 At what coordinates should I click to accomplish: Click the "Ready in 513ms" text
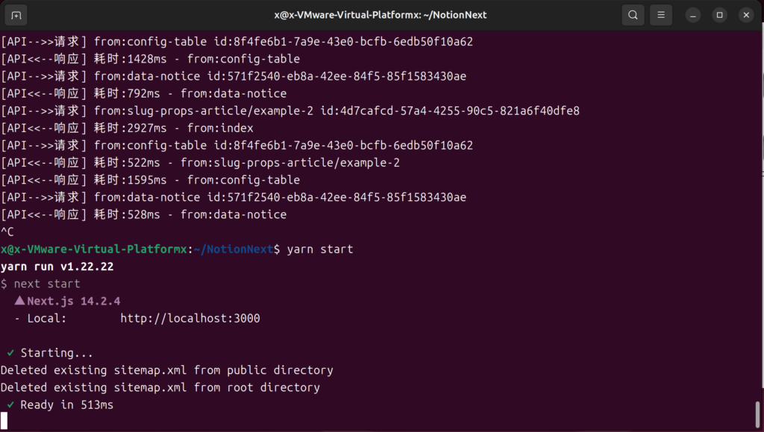click(x=67, y=404)
